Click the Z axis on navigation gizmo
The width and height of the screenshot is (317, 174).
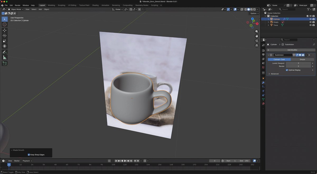click(253, 19)
